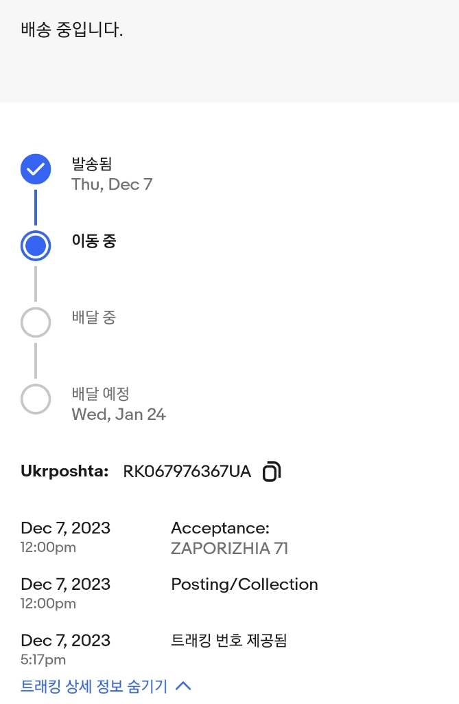Copy the Ukrposhta tracking number
Screen dimensions: 459x704
272,472
